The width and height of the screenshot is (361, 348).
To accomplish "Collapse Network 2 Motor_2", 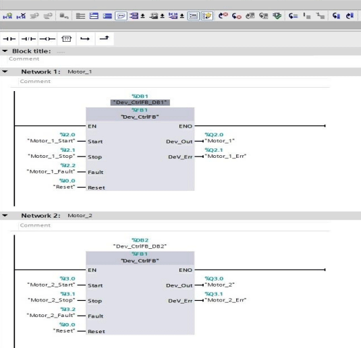I will point(5,215).
